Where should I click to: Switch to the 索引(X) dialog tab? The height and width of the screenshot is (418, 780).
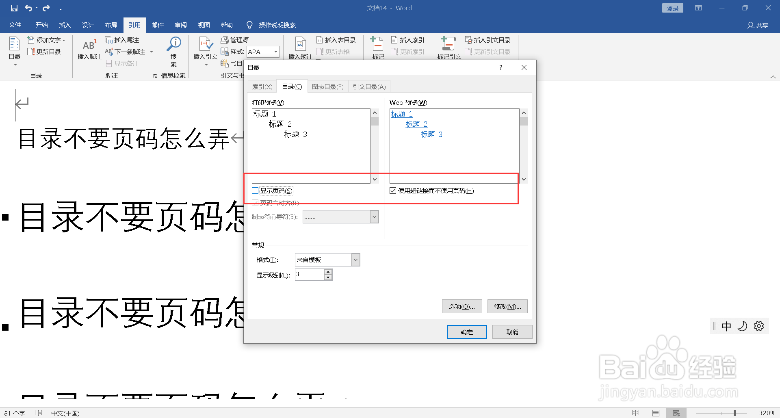(262, 87)
